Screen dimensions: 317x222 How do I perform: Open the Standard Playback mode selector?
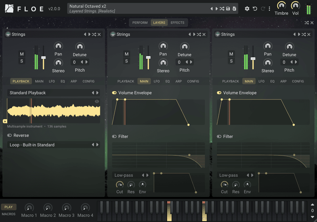(53, 93)
